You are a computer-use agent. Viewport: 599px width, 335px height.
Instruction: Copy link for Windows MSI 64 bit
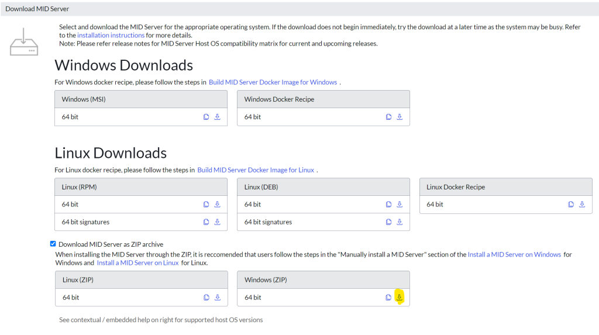(x=206, y=117)
